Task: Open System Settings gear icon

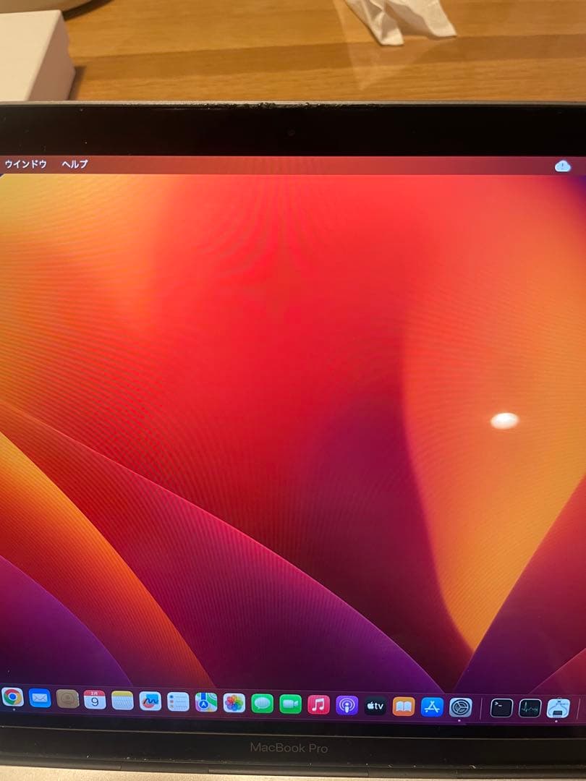Action: coord(460,707)
